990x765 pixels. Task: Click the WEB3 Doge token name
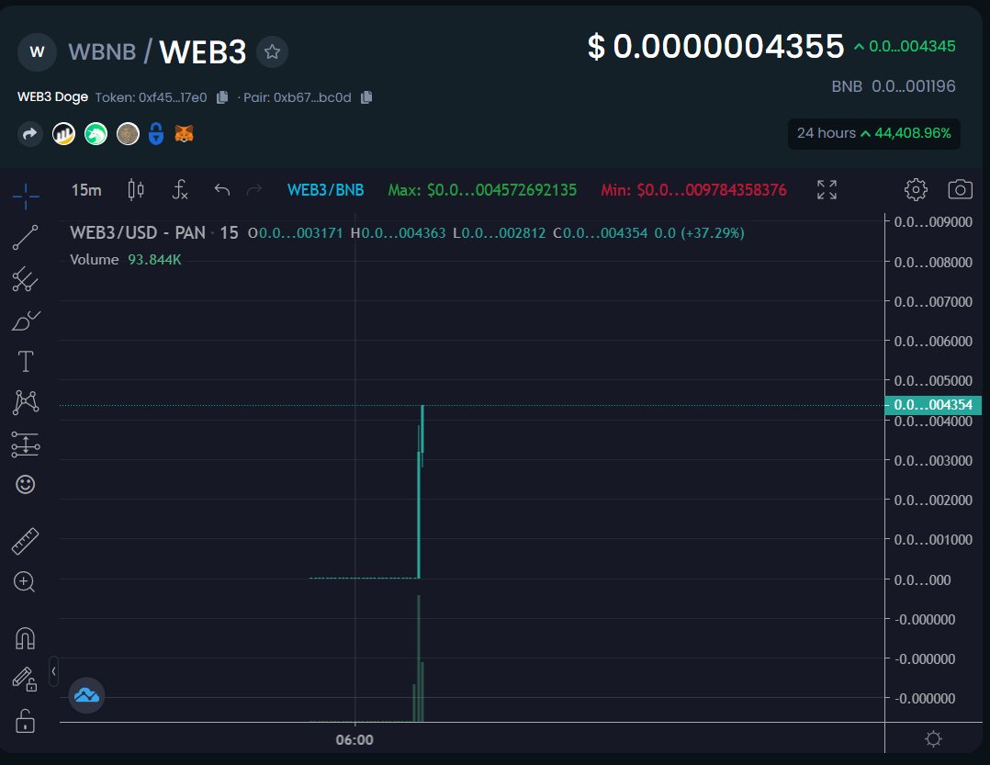(x=53, y=97)
